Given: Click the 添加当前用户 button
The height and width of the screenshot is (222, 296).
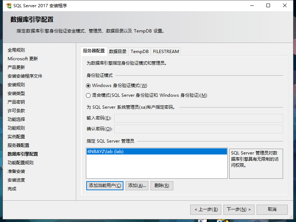Looking at the screenshot, I should click(x=104, y=186).
